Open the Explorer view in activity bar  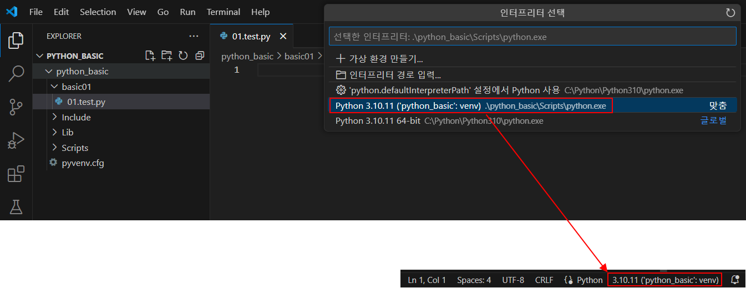[x=16, y=40]
